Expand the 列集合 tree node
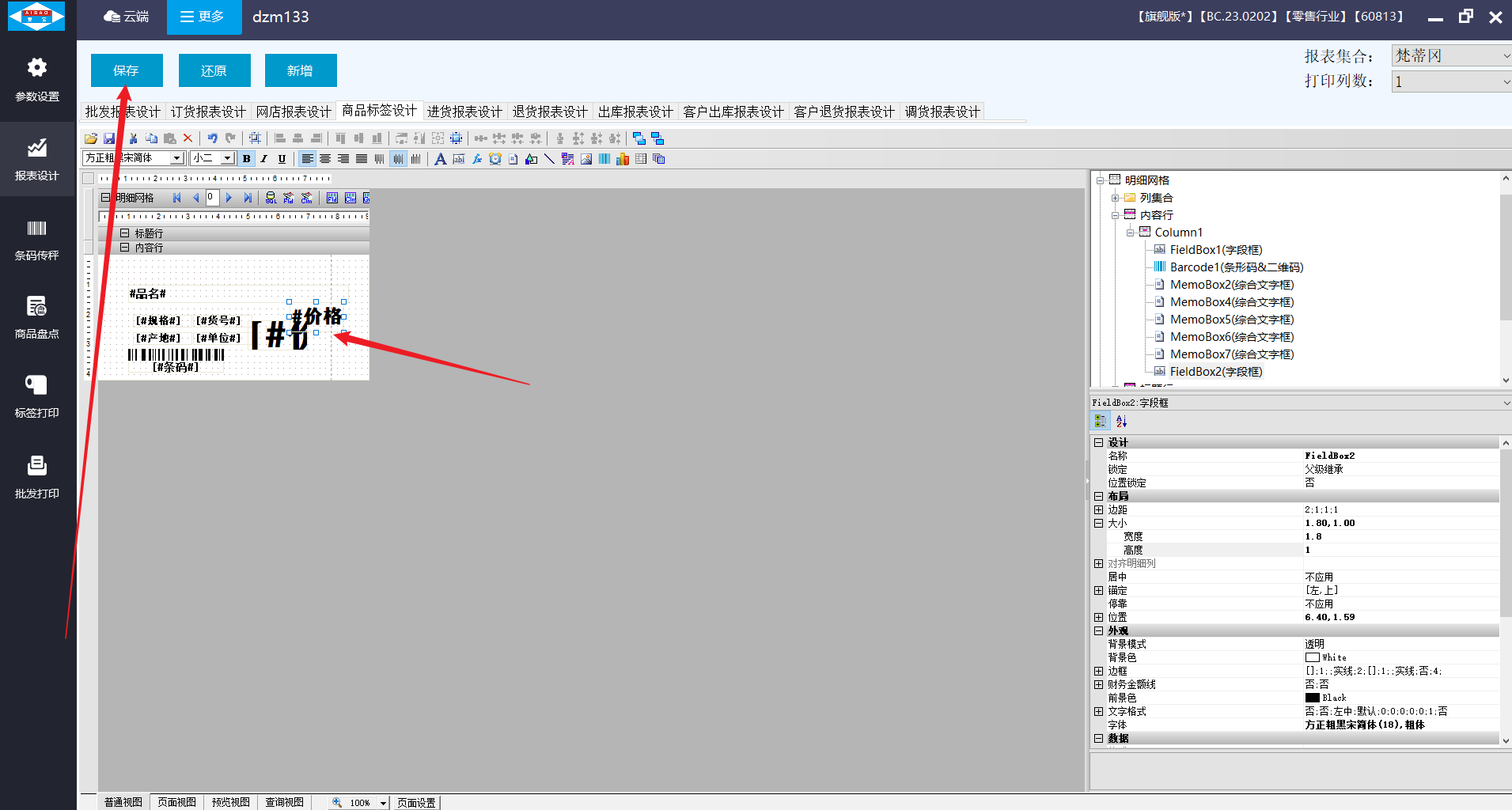This screenshot has height=810, width=1512. 1115,198
